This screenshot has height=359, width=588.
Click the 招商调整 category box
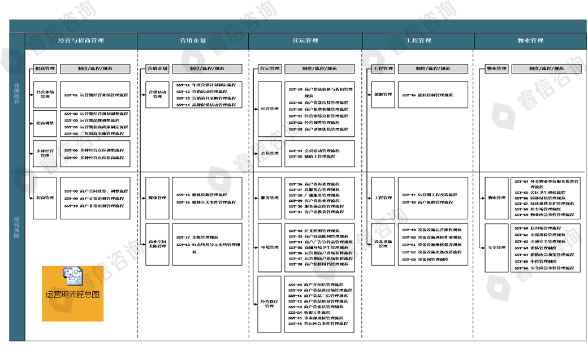45,123
